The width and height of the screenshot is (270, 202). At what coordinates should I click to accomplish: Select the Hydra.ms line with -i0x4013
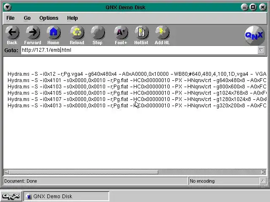137,106
